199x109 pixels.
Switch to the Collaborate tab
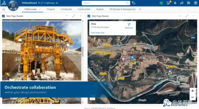click(66, 9)
